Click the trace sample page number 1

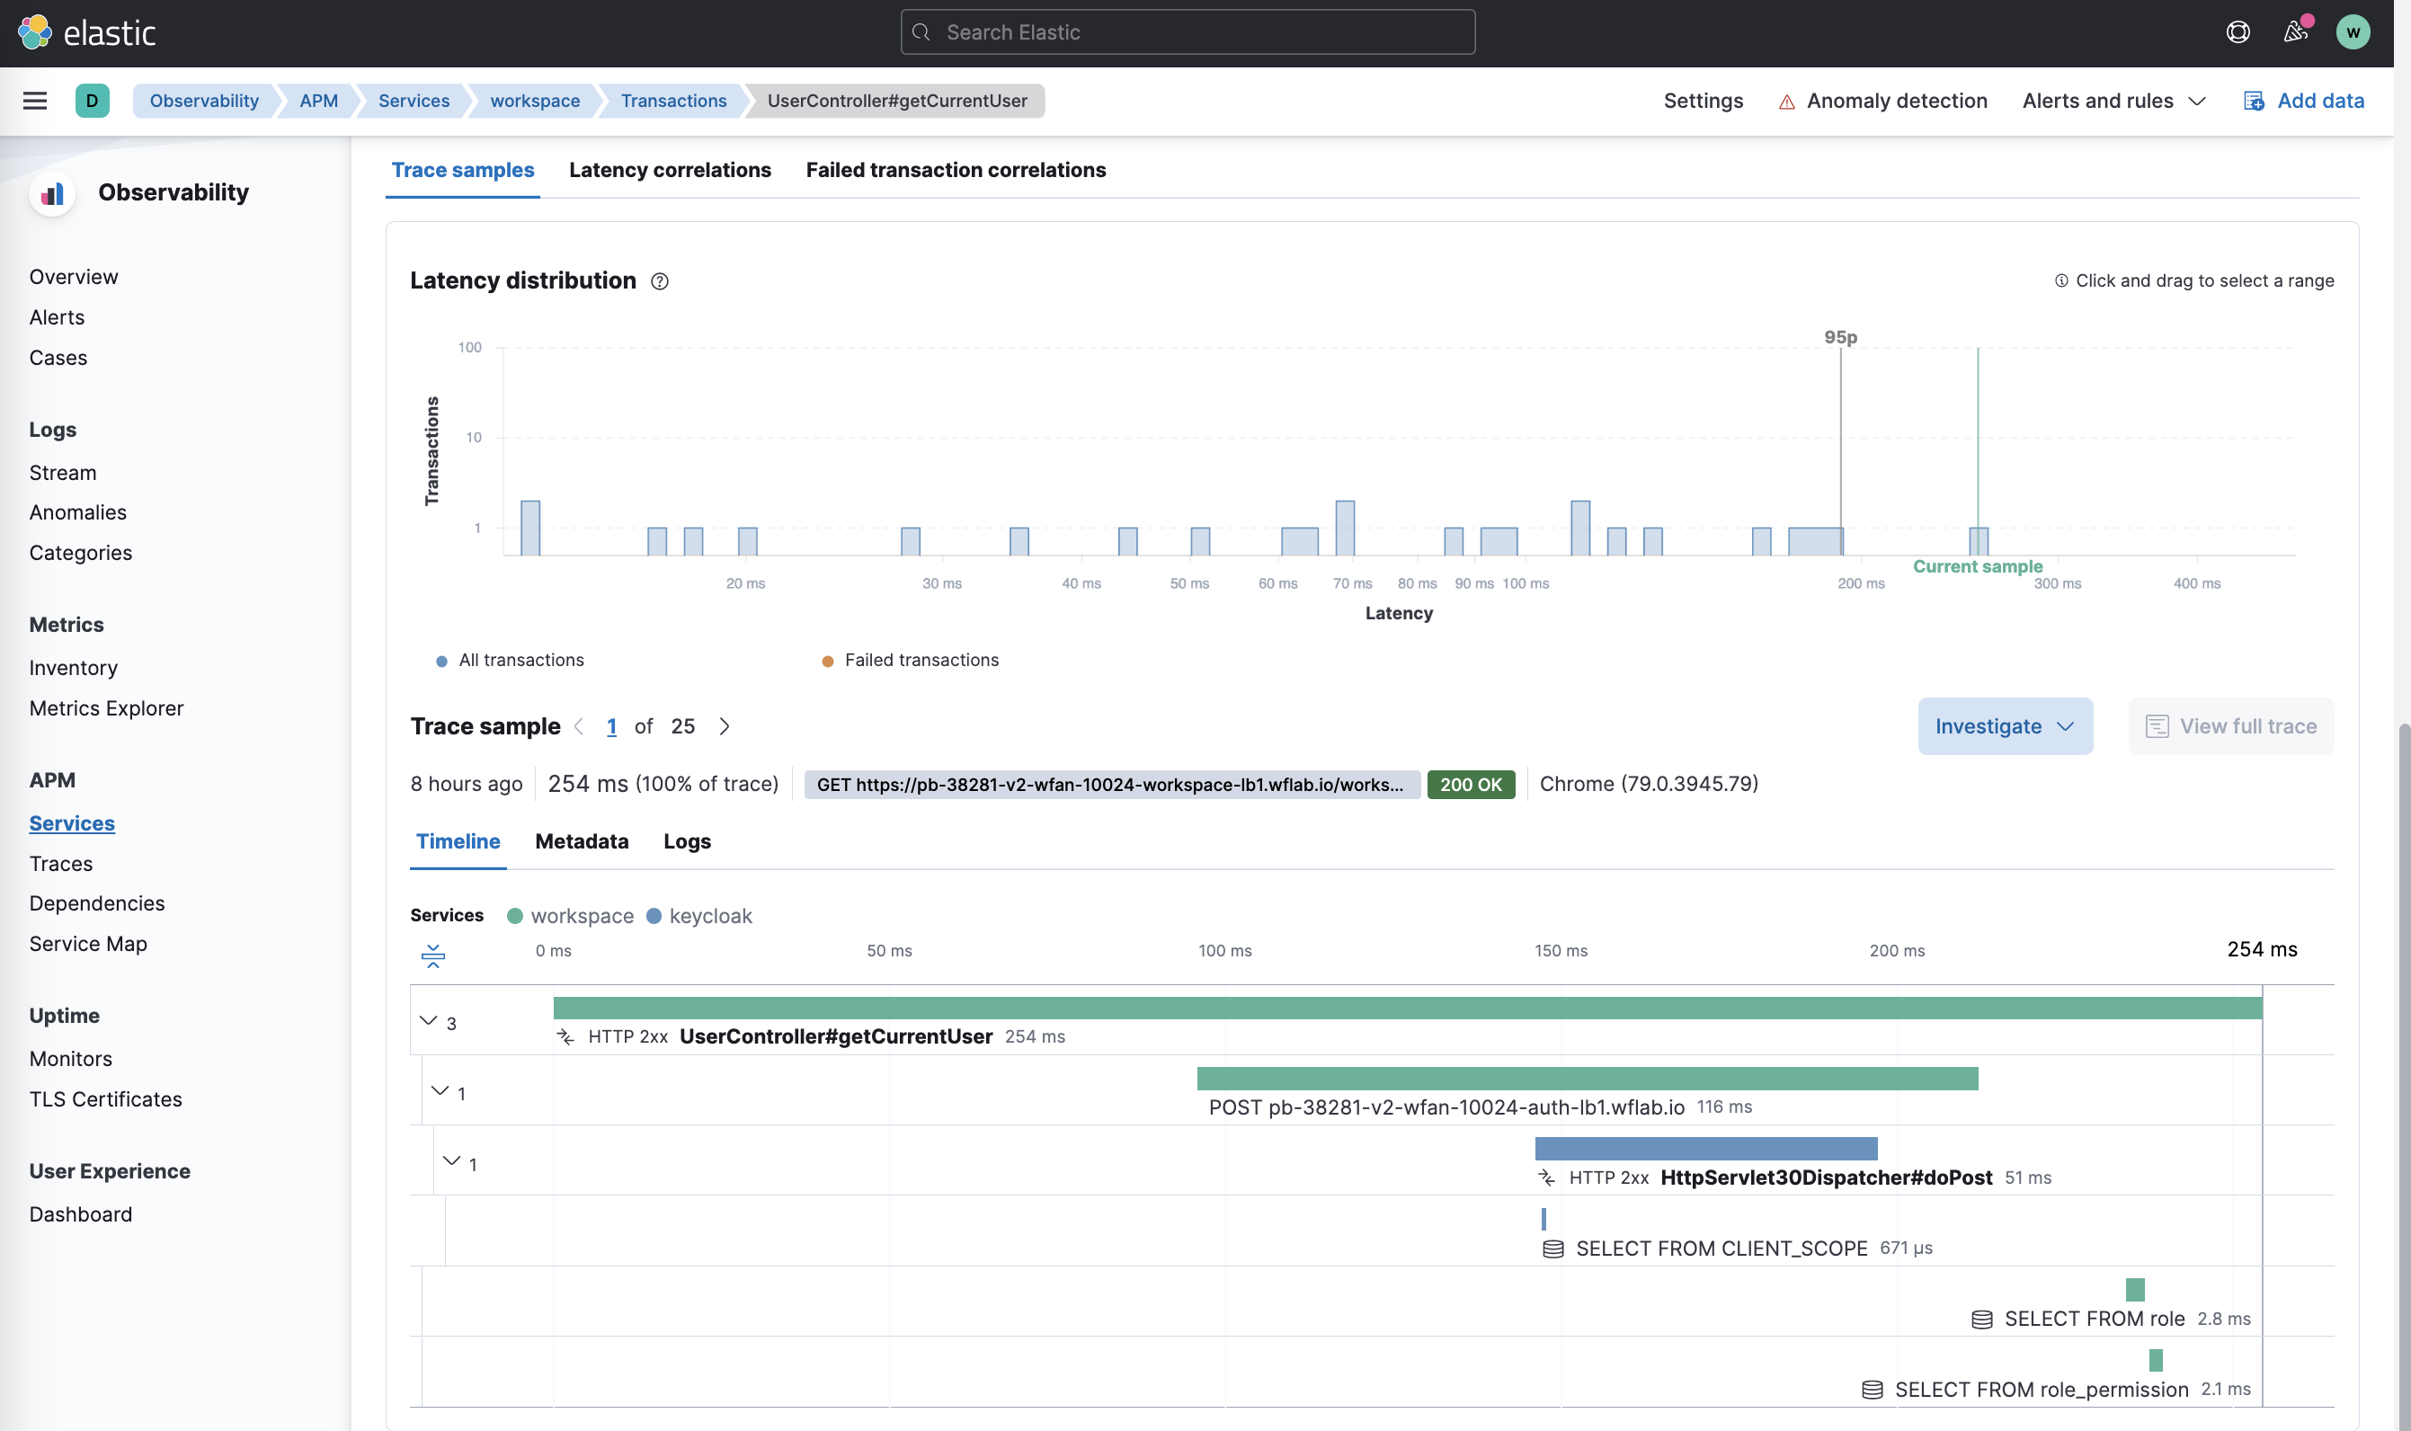611,726
